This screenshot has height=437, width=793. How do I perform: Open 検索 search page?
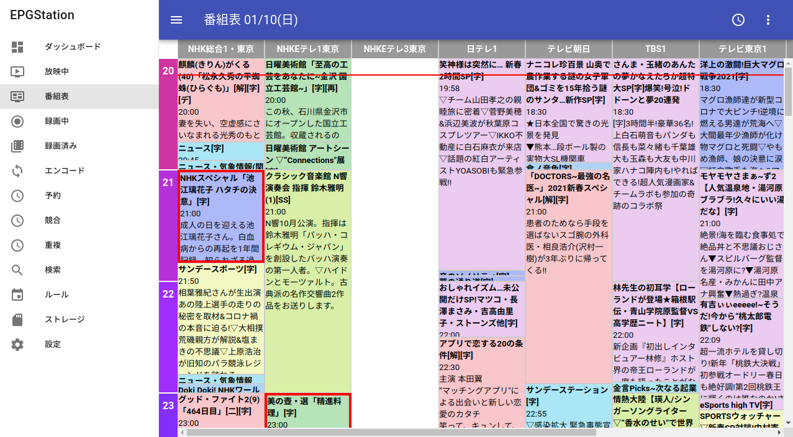pyautogui.click(x=79, y=270)
